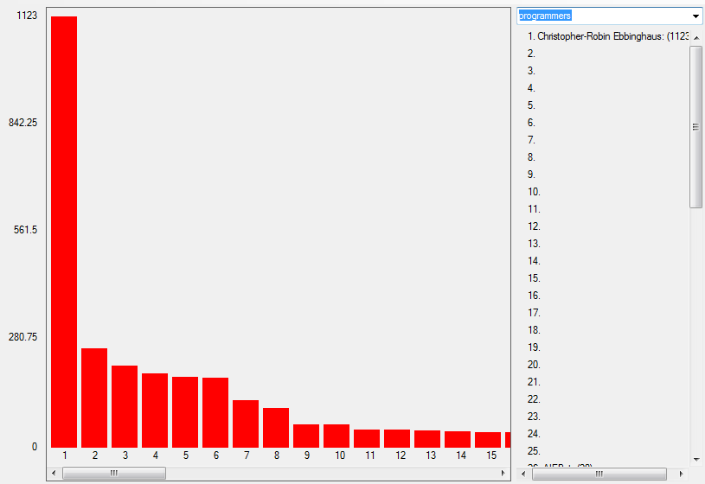The height and width of the screenshot is (484, 705).
Task: Open the programmers dropdown arrow
Action: click(695, 16)
